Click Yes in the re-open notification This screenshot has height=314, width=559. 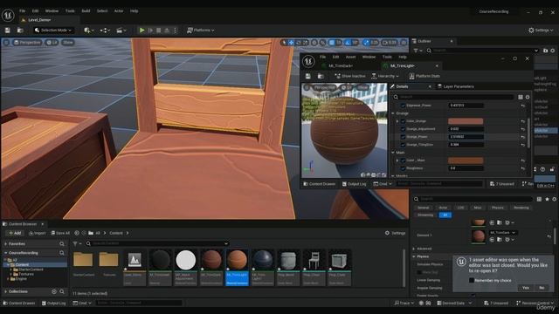tap(526, 288)
